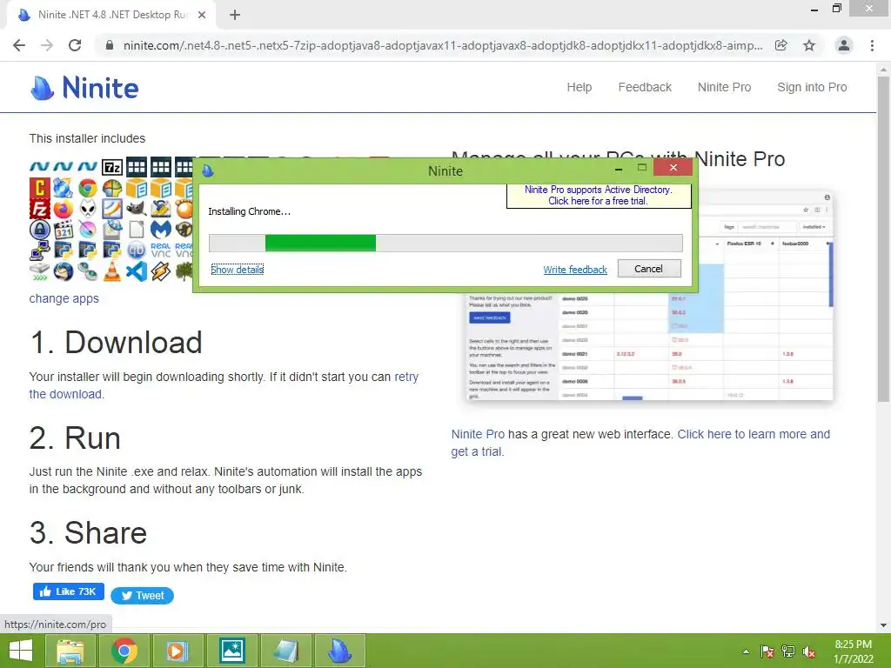Viewport: 891px width, 668px height.
Task: Click the PuTTY computers icon
Action: click(x=40, y=250)
